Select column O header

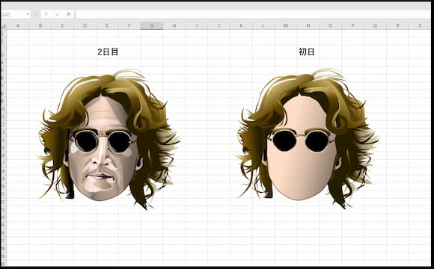(331, 26)
